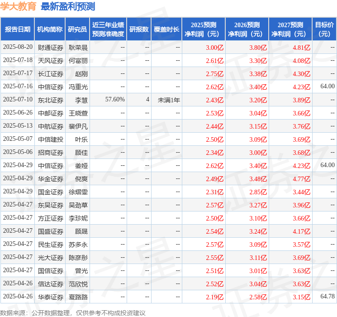Select analyst 冯重光

pos(78,87)
